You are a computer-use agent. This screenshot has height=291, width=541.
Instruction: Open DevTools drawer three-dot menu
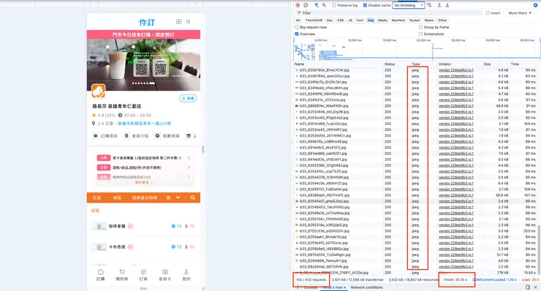point(298,287)
